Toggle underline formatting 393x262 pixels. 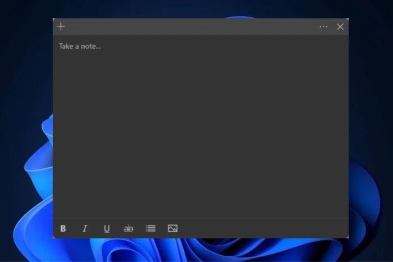[107, 228]
